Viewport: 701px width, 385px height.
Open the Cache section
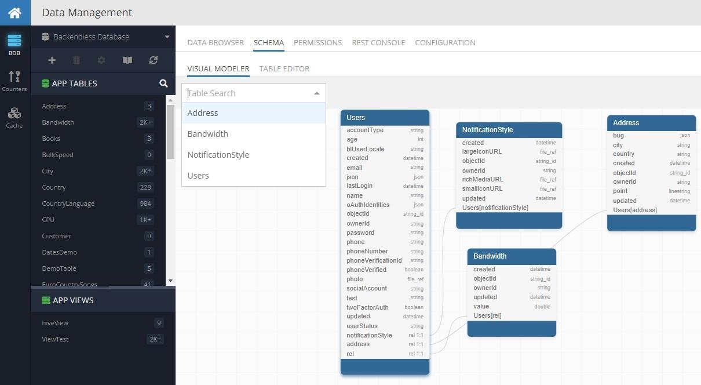(x=14, y=118)
